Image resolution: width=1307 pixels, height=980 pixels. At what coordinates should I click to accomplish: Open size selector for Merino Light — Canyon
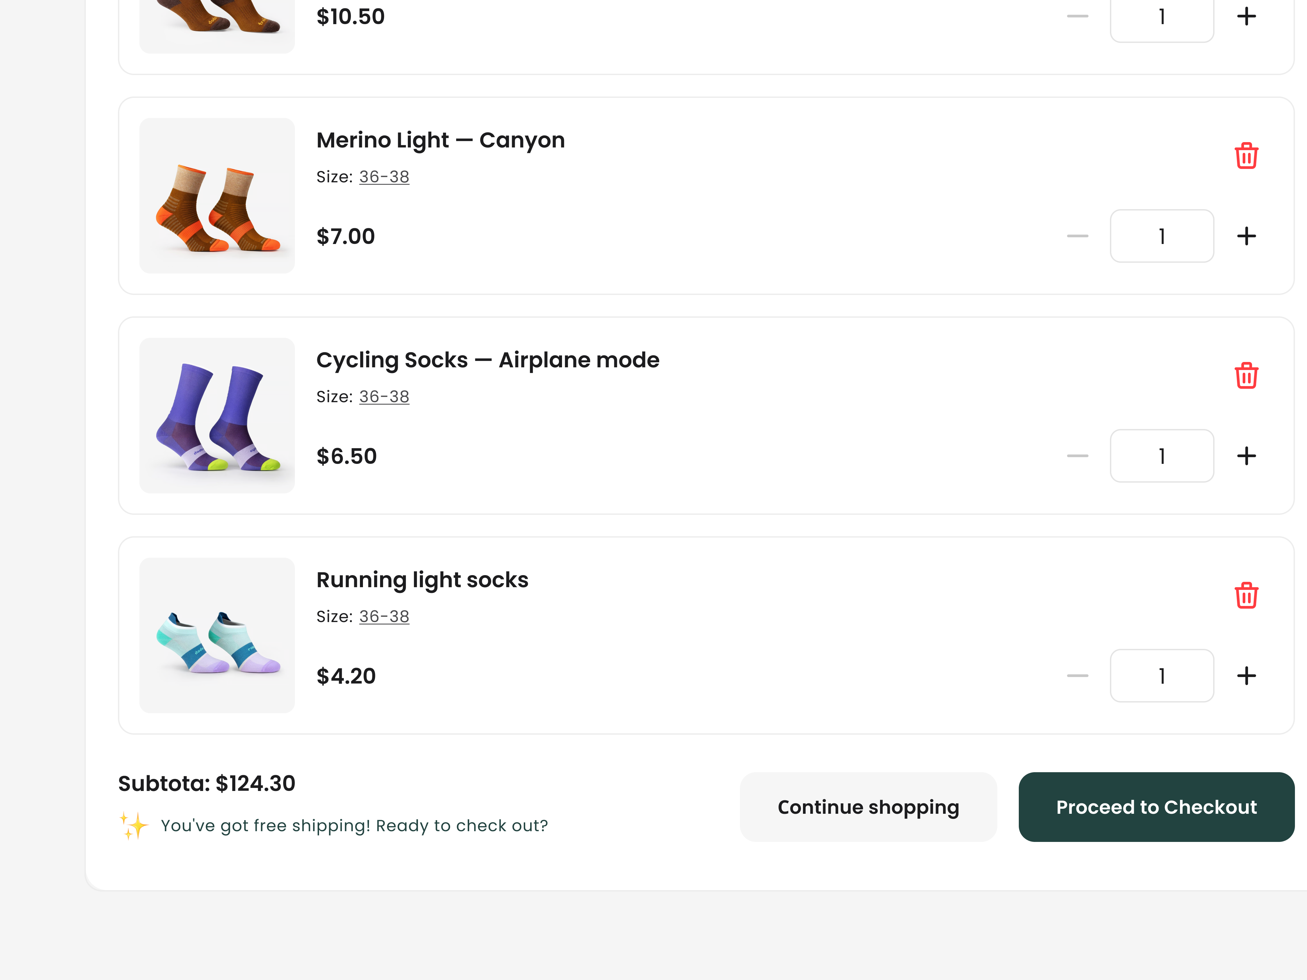[384, 176]
